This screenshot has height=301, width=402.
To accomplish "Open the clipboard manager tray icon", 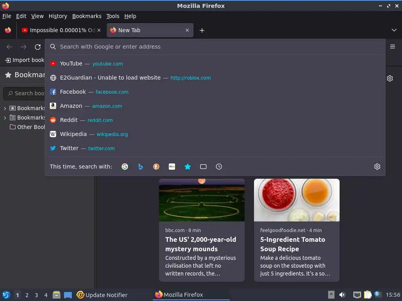I will tap(367, 295).
